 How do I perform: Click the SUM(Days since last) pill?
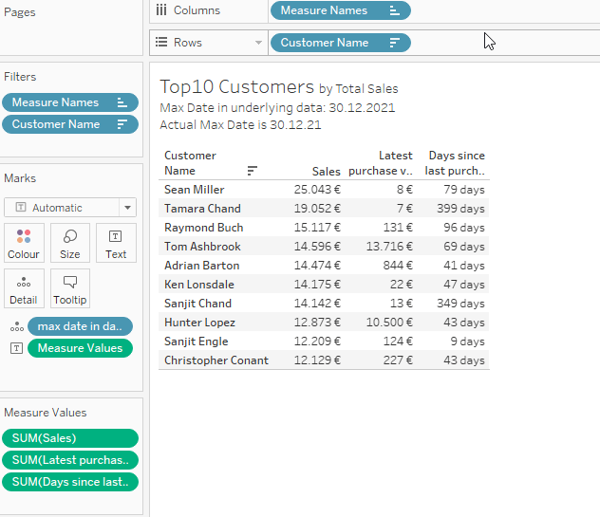click(70, 482)
